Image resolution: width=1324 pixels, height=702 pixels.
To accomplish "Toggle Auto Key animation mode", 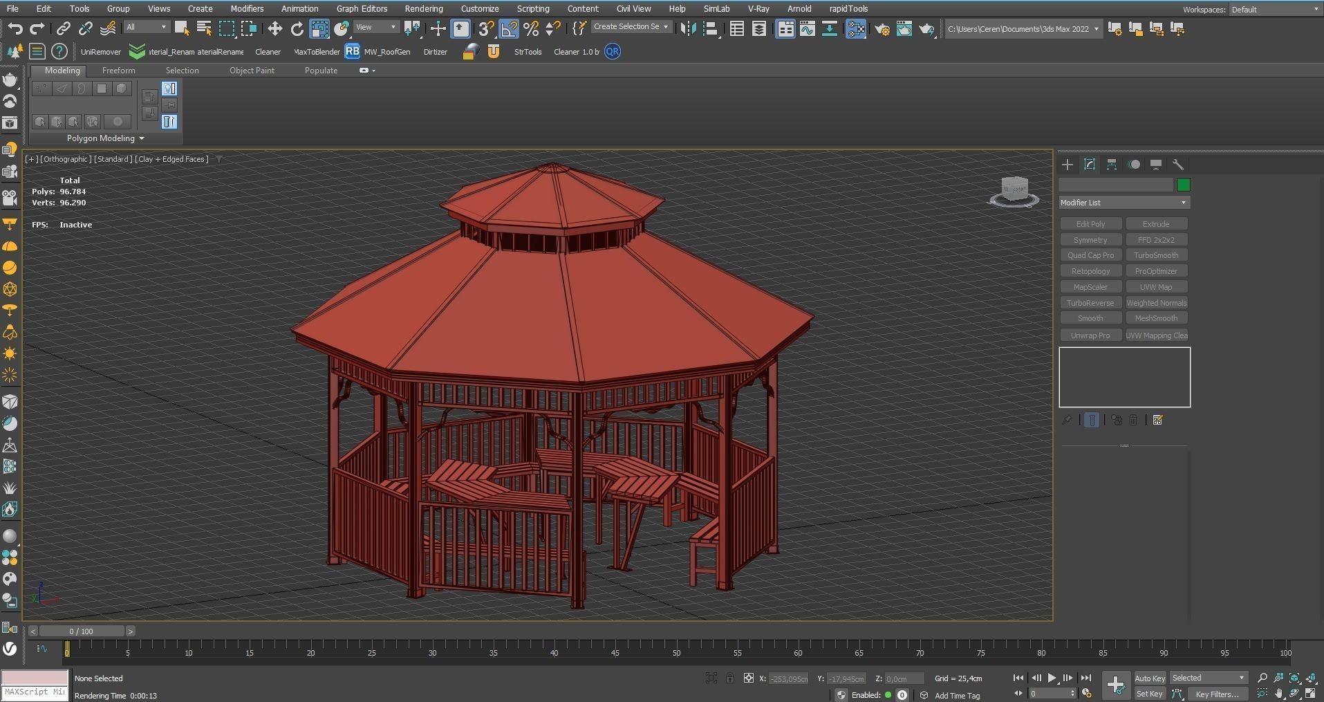I will coord(1150,678).
